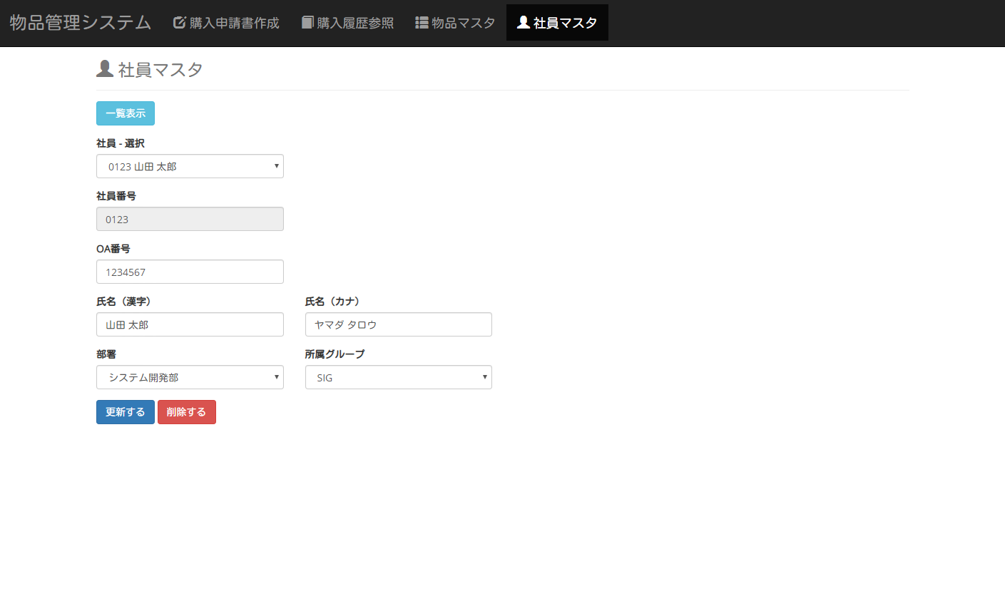The width and height of the screenshot is (1005, 611).
Task: Click the user icon in the 社員マスタ tab
Action: (x=524, y=23)
